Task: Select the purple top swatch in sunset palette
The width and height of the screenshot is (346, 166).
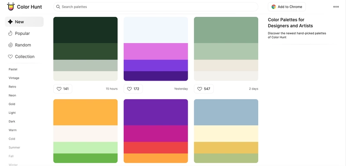Action: tap(156, 113)
